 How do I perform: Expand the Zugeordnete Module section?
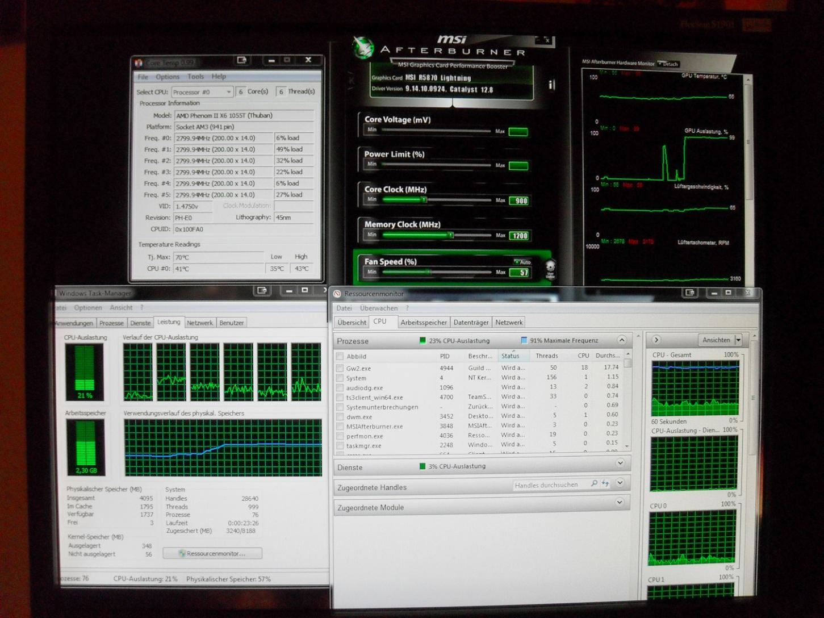pos(620,502)
